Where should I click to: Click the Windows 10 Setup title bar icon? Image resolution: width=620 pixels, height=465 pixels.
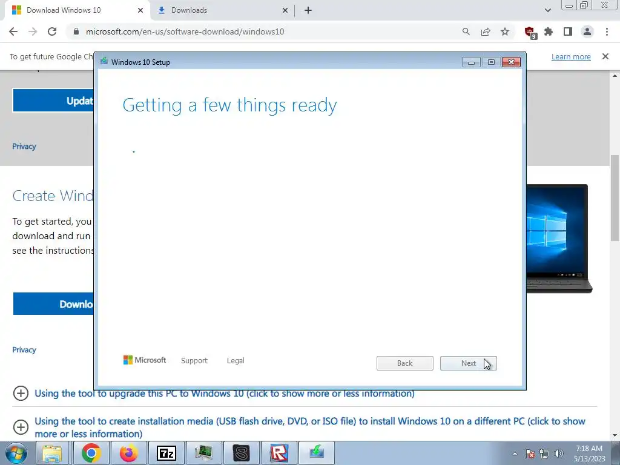click(104, 61)
